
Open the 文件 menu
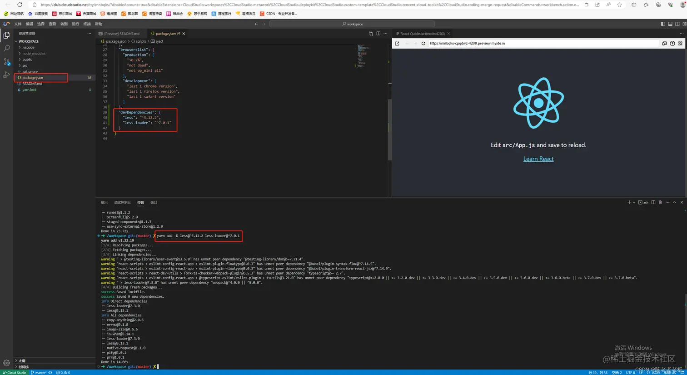pyautogui.click(x=18, y=24)
